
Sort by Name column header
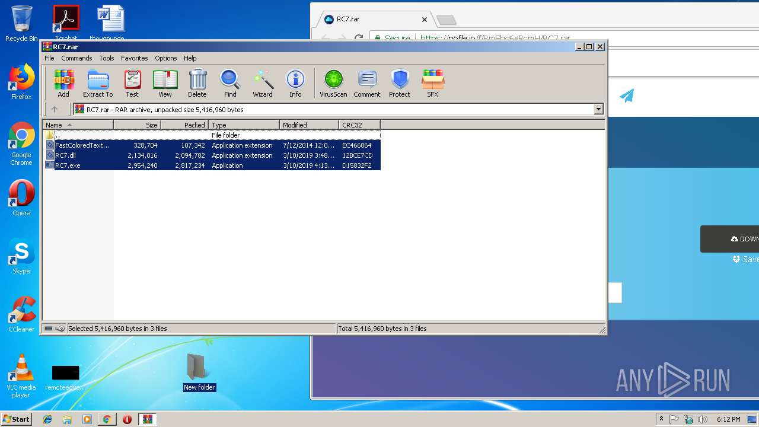click(78, 125)
